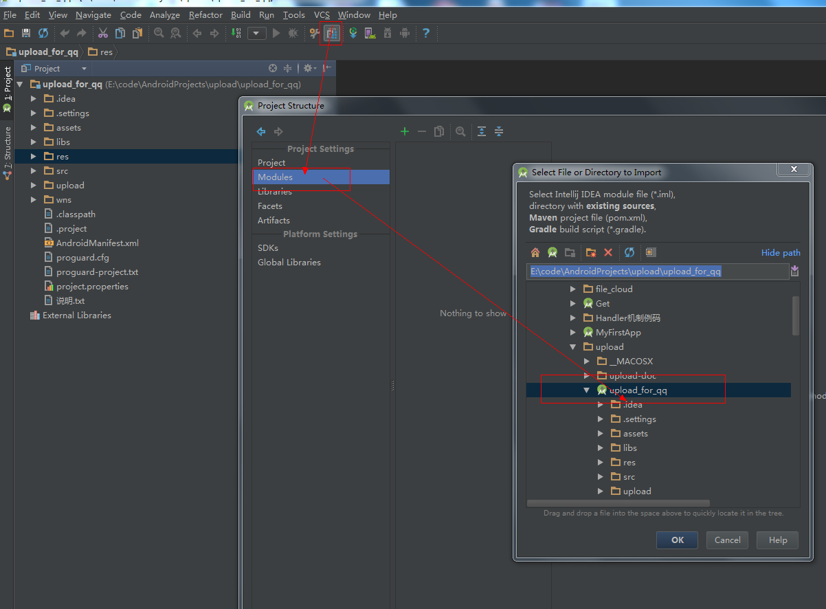
Task: Click the Project panel gear settings icon
Action: (309, 68)
